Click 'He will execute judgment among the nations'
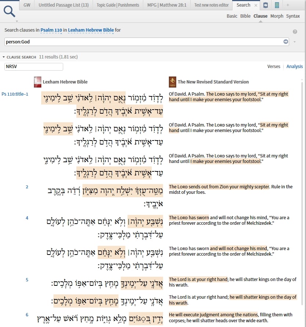The width and height of the screenshot is (306, 327). (213, 314)
